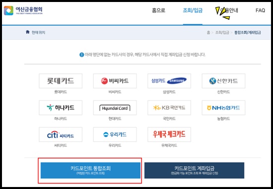Select the KB국민카드 logo tile
The height and width of the screenshot is (189, 273).
(x=169, y=107)
